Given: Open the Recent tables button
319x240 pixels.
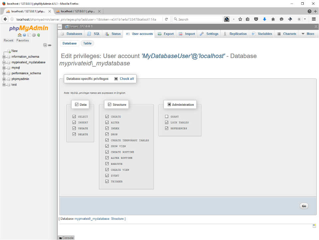Looking at the screenshot, I should 9,40.
